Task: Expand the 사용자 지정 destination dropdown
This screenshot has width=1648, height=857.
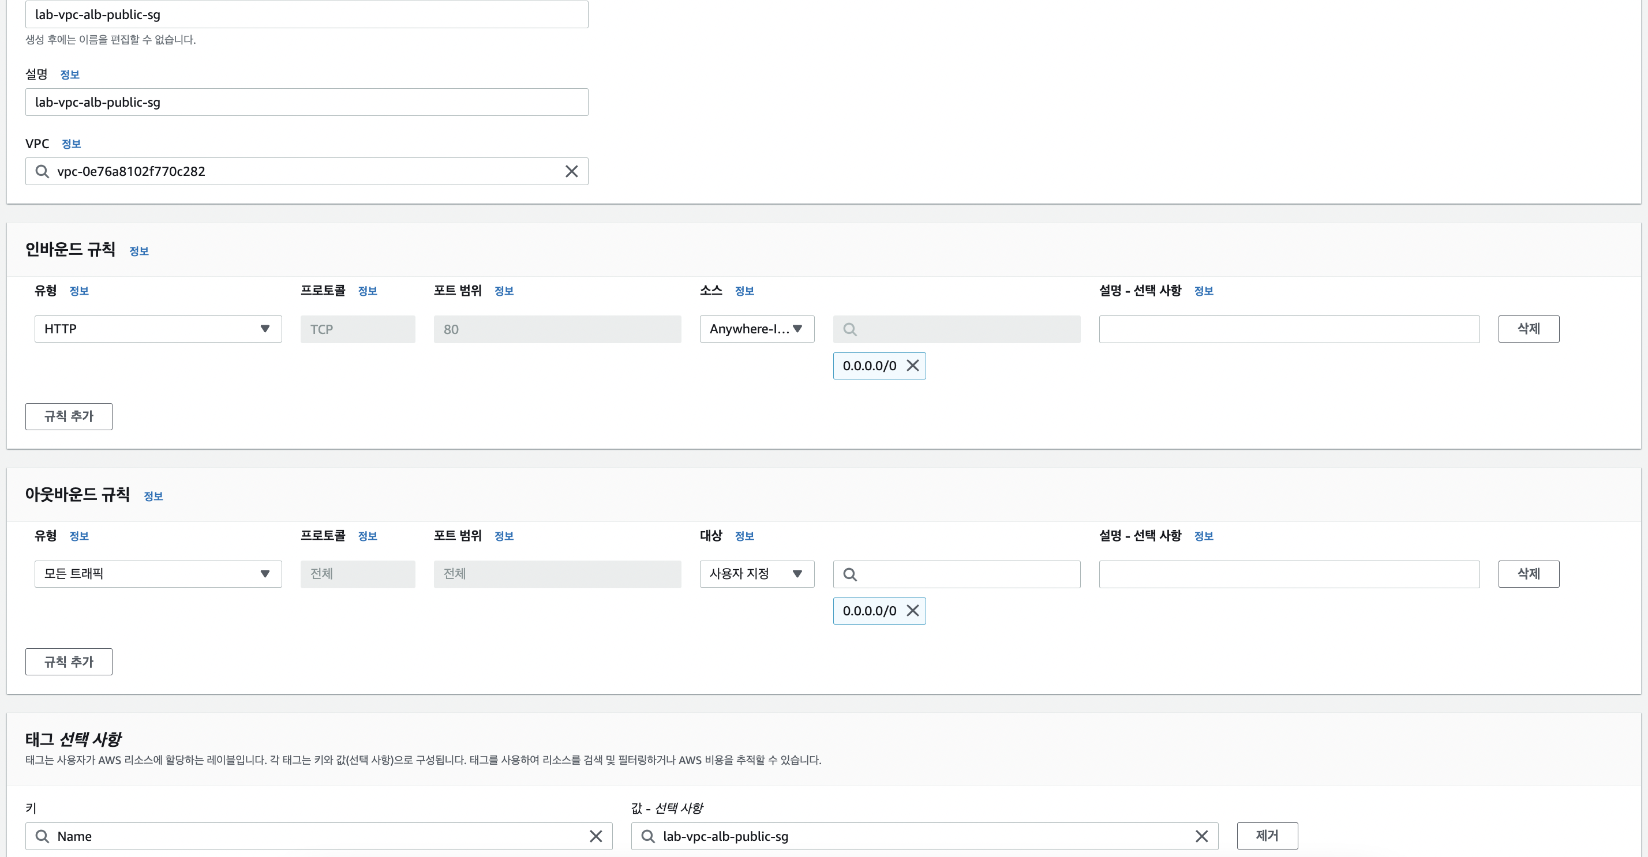Action: (756, 574)
